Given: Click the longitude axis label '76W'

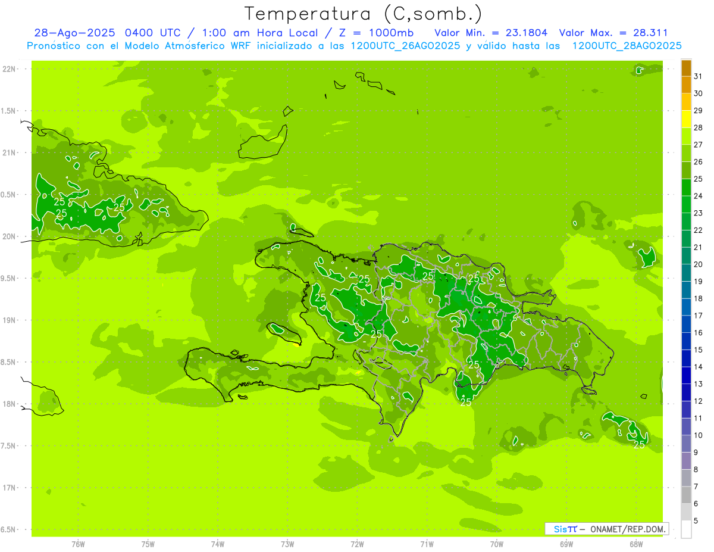Looking at the screenshot, I should (78, 544).
